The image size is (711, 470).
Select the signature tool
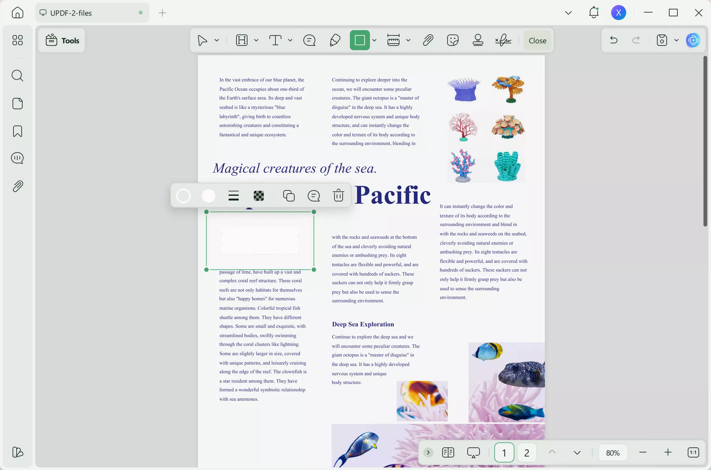coord(503,40)
